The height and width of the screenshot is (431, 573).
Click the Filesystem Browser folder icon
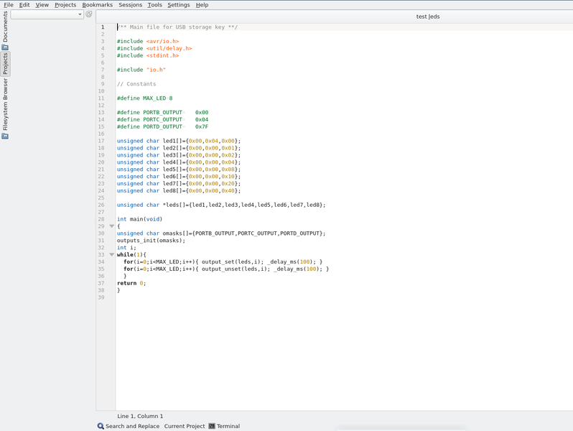[5, 136]
